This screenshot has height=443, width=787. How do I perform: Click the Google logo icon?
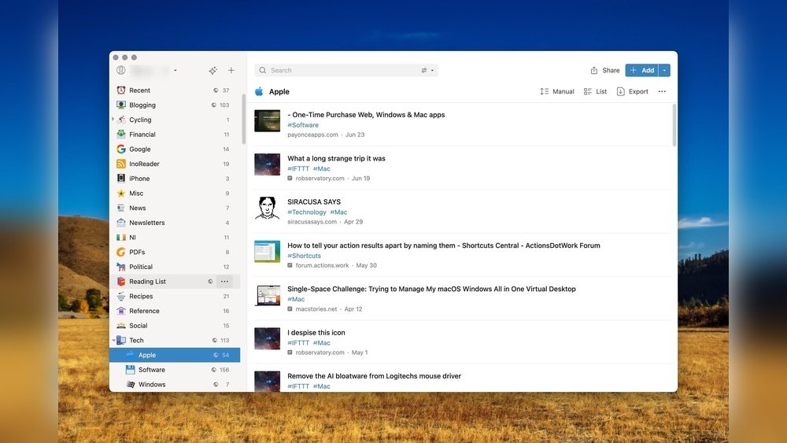121,149
